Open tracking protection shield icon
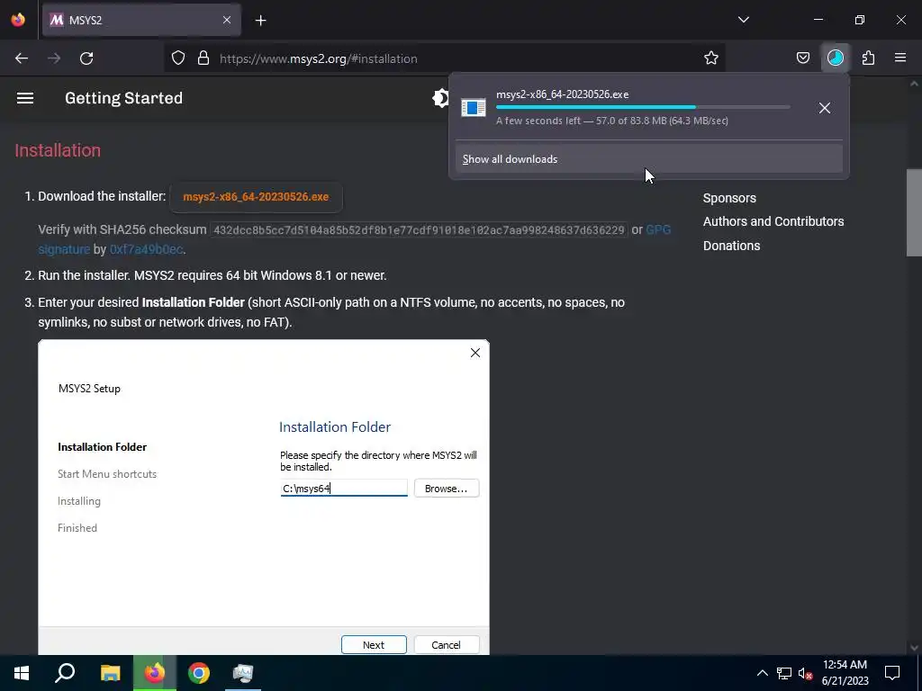Screen dimensions: 922x691 [x=178, y=58]
